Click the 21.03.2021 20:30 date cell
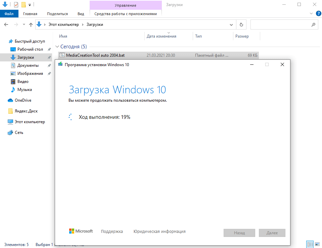The image size is (322, 248). (161, 55)
